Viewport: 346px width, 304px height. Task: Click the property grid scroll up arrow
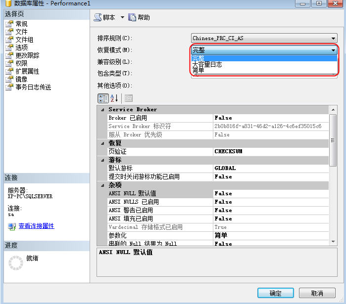click(x=333, y=110)
